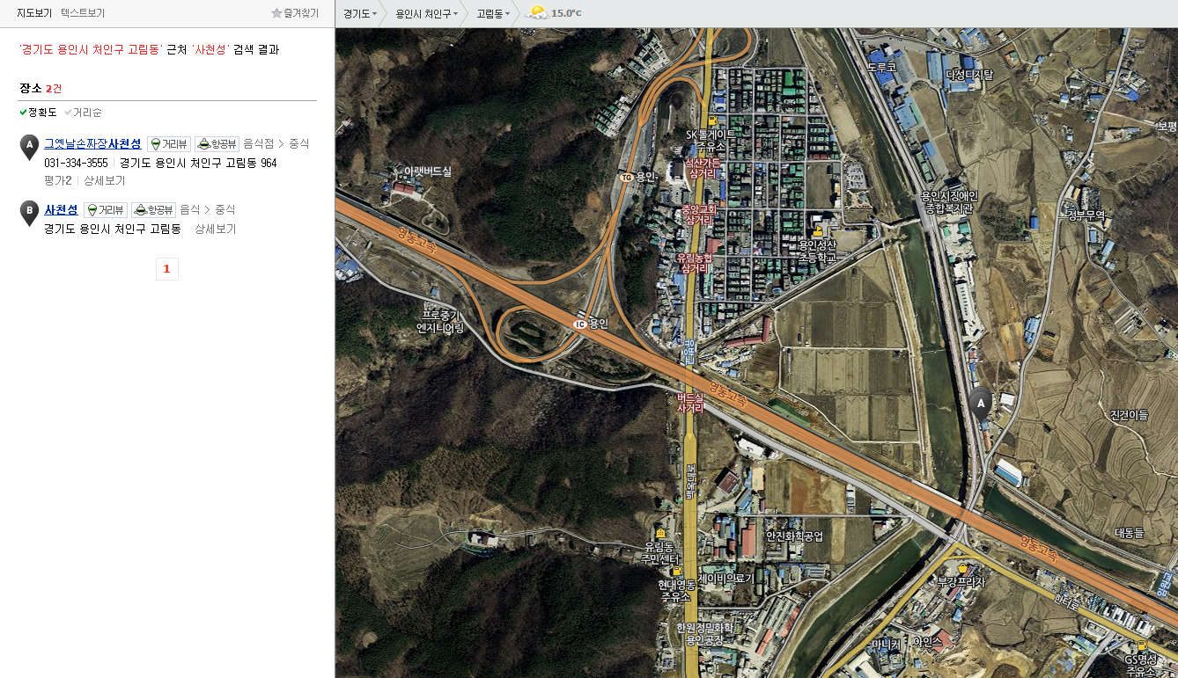This screenshot has width=1178, height=678.
Task: Expand the 용인시 처인구 dropdown
Action: [x=426, y=14]
